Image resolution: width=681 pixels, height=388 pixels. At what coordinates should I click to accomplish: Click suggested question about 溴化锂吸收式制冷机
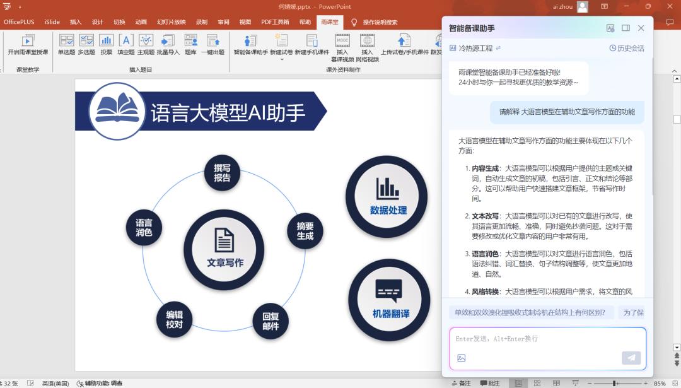point(530,312)
